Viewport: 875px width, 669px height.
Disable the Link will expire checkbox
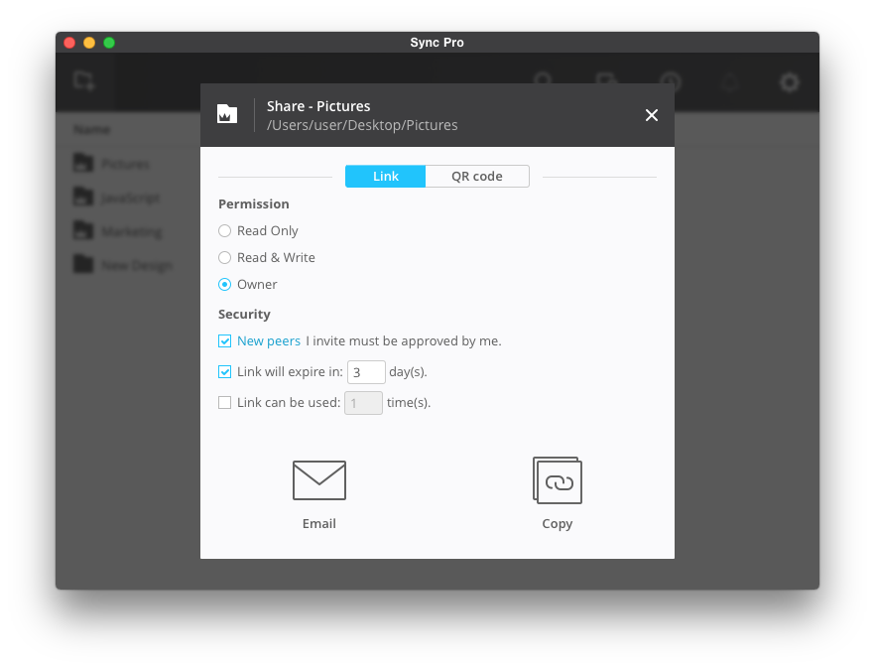[x=224, y=371]
